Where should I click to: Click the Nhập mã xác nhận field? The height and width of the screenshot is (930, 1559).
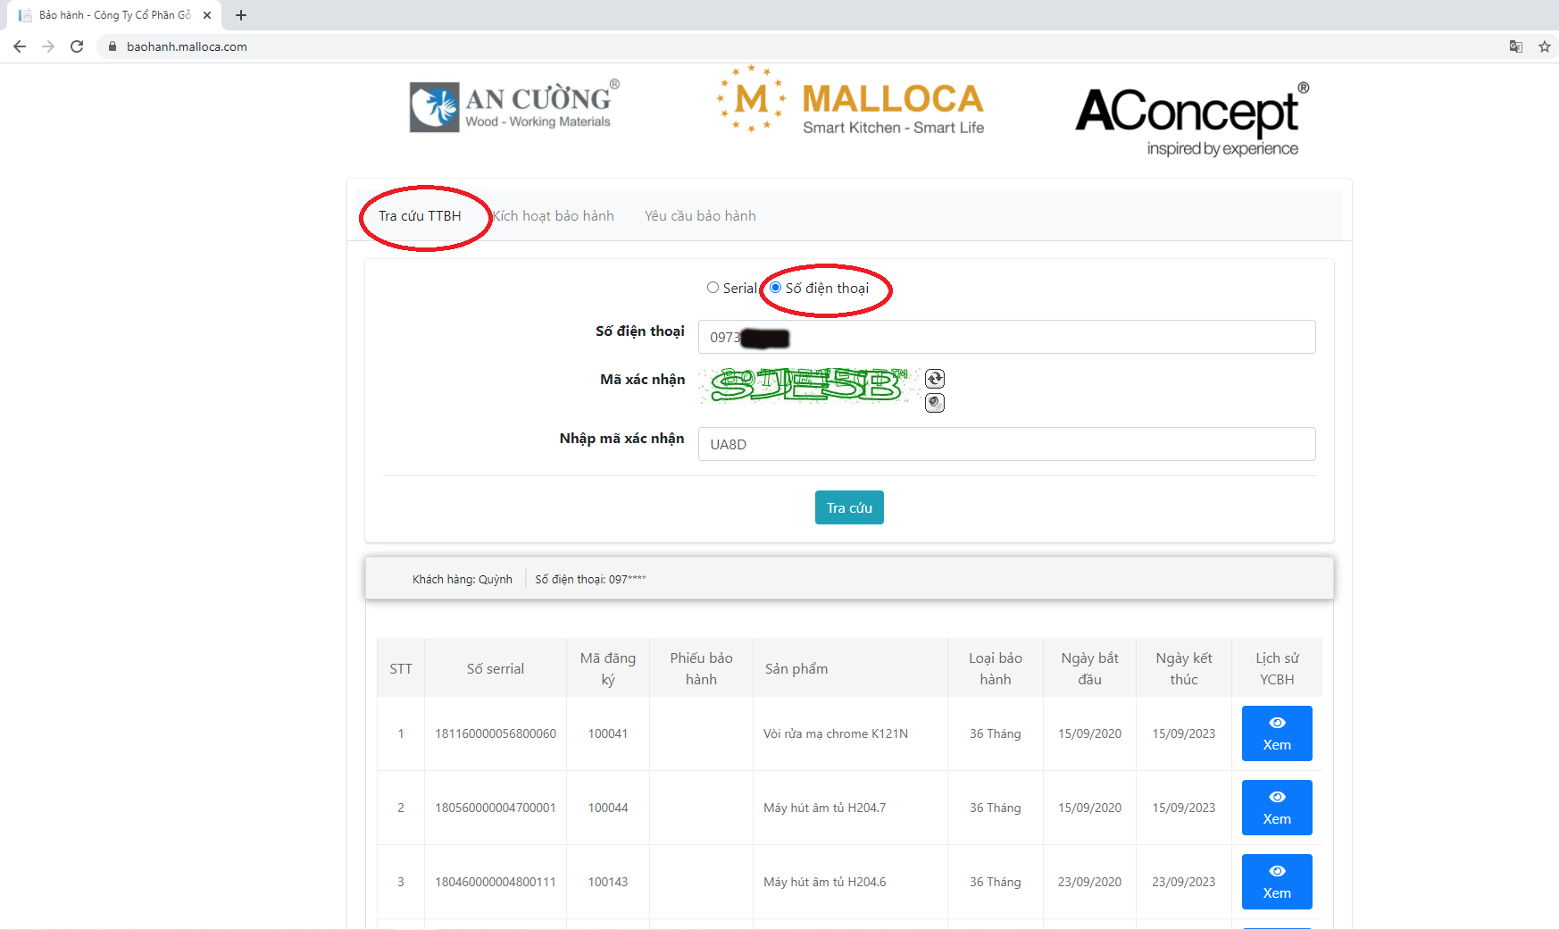(1005, 444)
